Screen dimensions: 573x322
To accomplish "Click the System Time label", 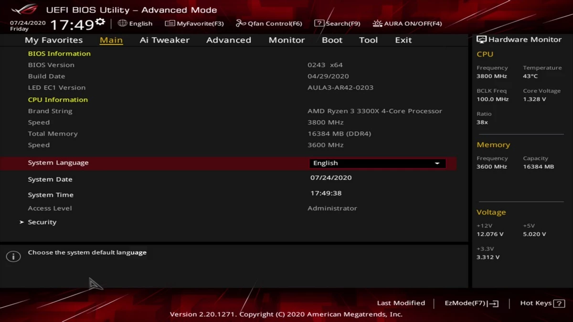I will click(x=51, y=195).
